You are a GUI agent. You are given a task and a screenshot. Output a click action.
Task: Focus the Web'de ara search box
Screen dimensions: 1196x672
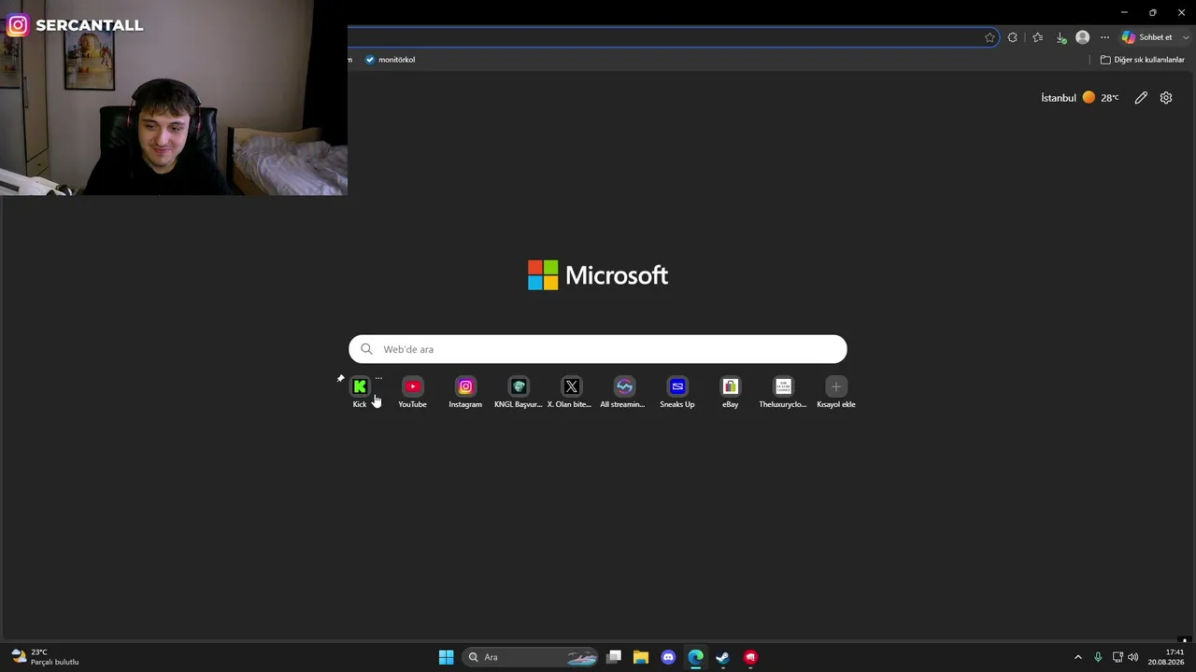[x=598, y=349]
